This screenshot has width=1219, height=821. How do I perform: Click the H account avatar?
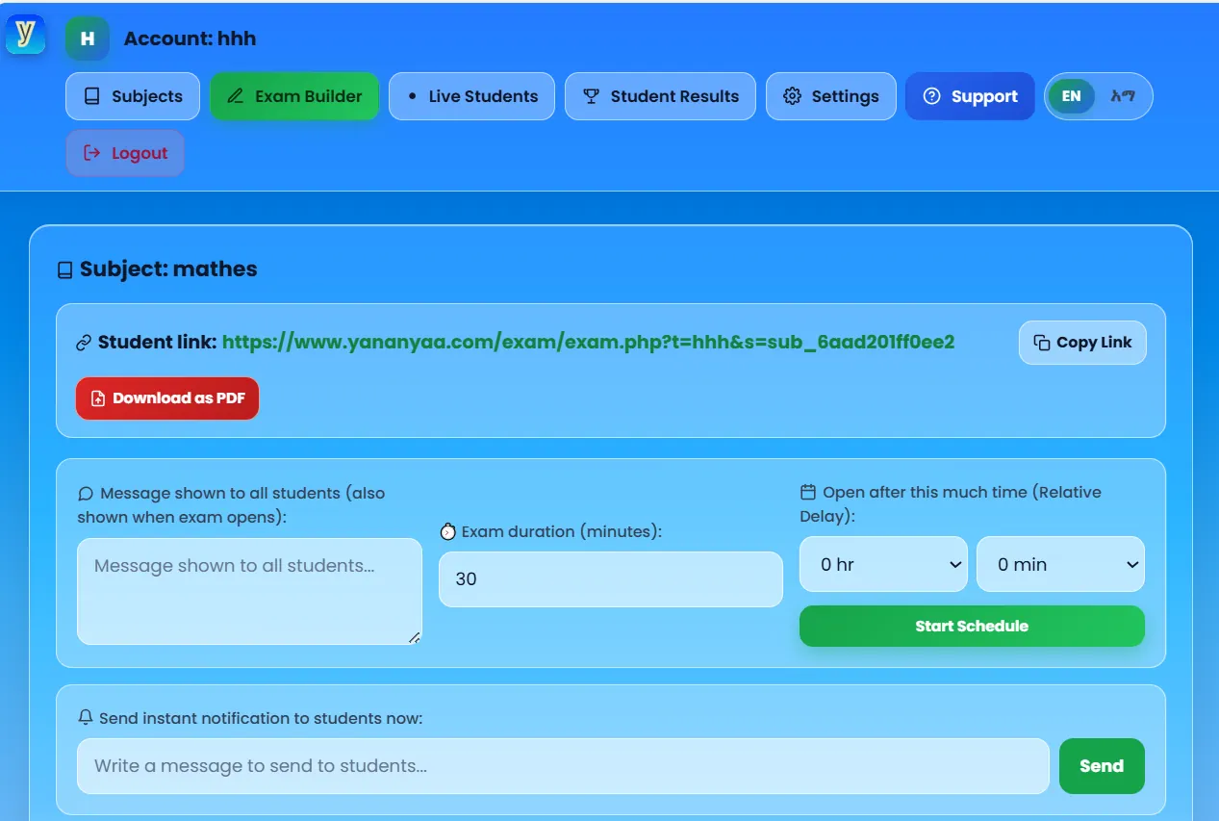[88, 38]
